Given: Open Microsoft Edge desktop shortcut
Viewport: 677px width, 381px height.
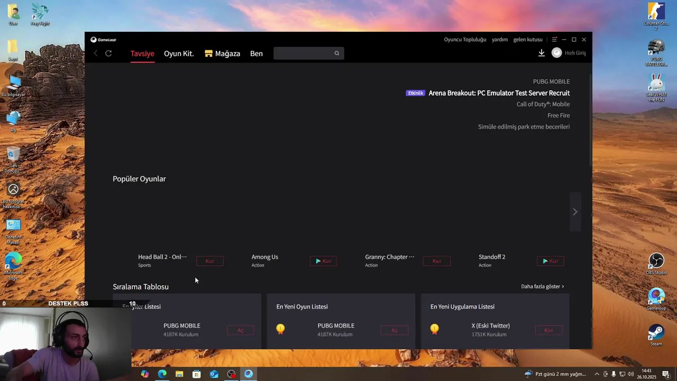Looking at the screenshot, I should point(13,266).
